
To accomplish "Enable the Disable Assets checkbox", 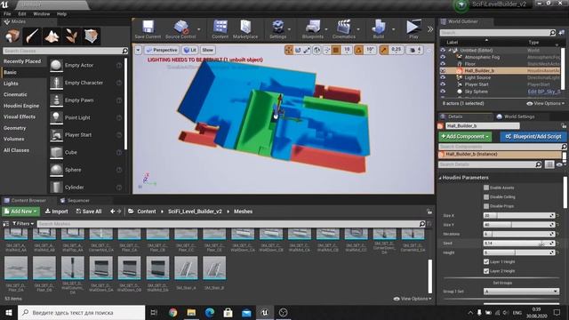I will pyautogui.click(x=486, y=188).
